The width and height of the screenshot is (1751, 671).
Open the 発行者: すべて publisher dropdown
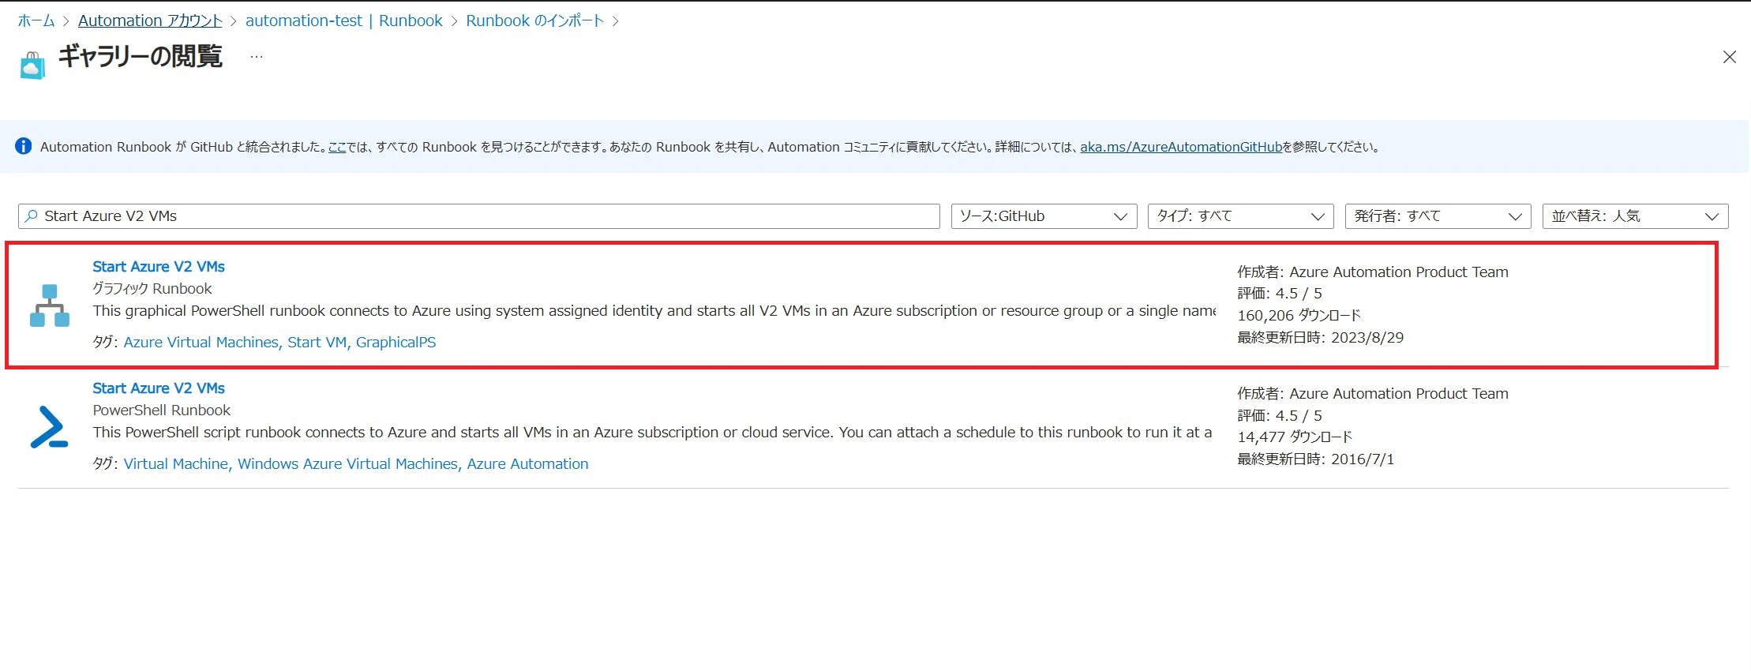(x=1438, y=216)
